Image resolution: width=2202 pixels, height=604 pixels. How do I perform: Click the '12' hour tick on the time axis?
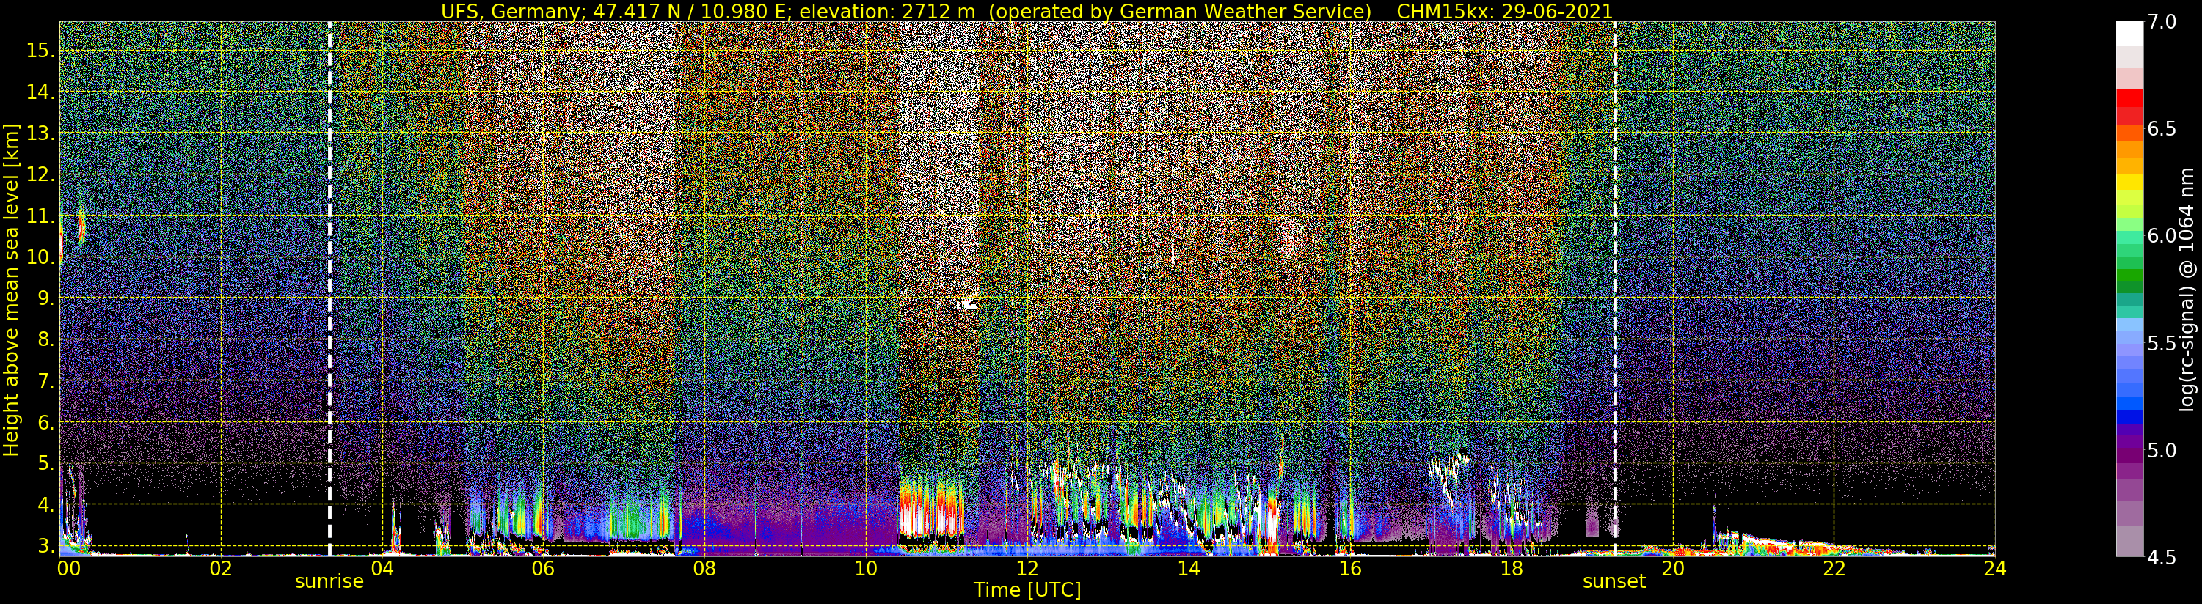(1027, 568)
